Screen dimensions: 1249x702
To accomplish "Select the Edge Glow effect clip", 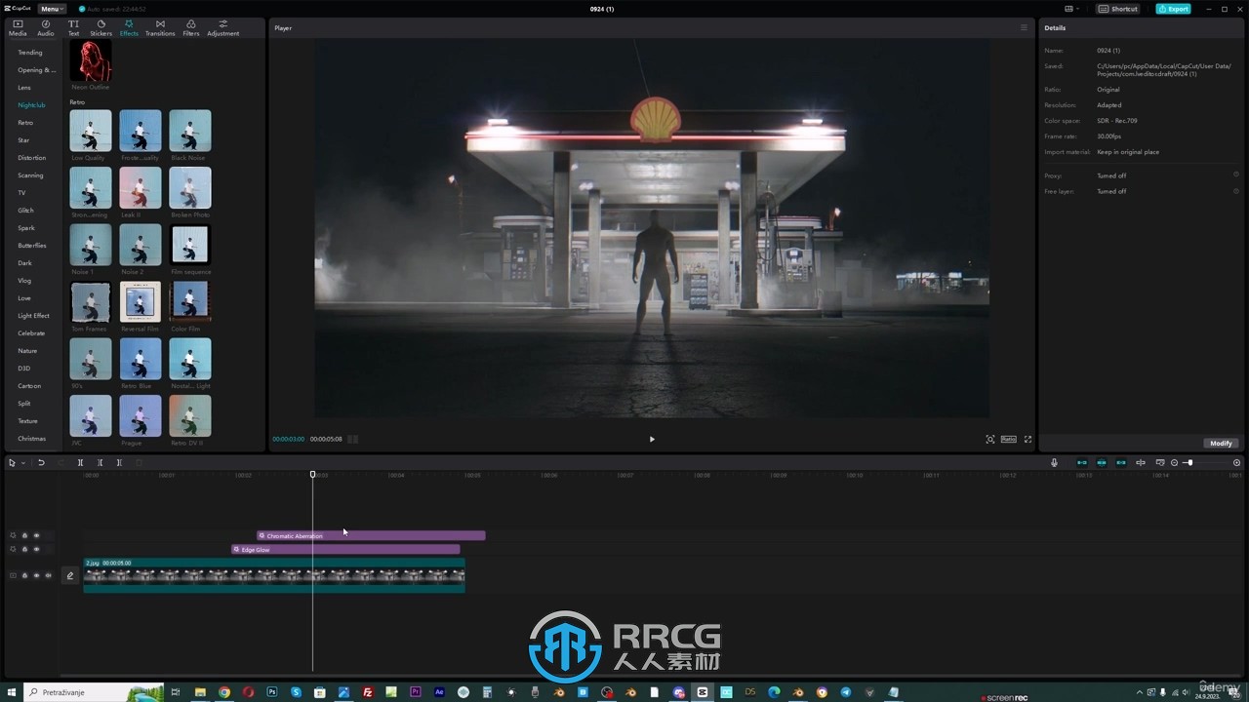I will (x=345, y=549).
